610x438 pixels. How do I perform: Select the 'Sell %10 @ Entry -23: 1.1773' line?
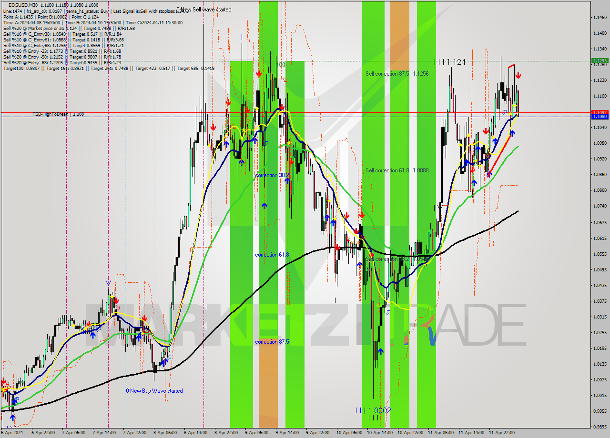pos(62,51)
